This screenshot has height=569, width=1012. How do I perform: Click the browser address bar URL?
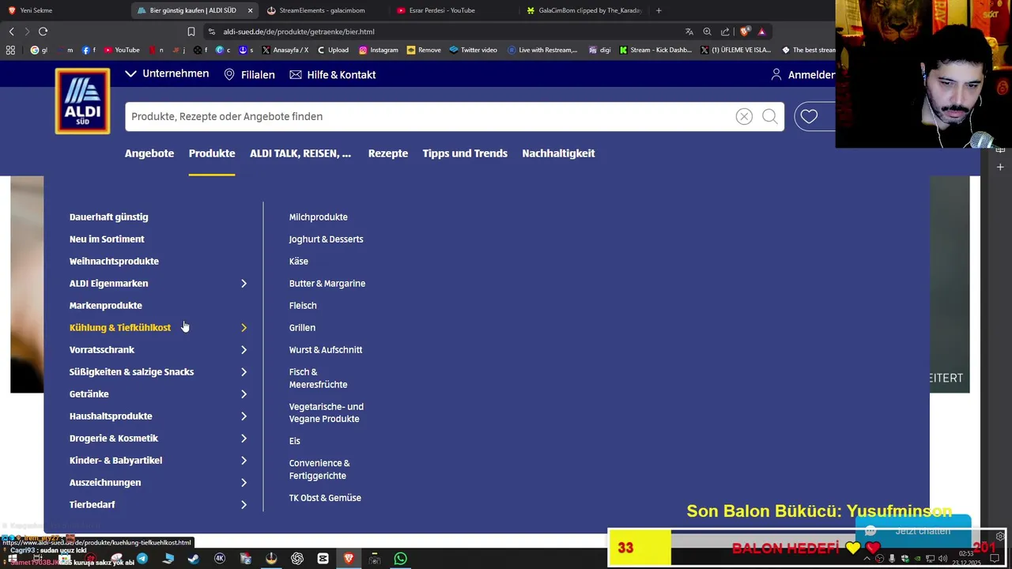click(299, 32)
